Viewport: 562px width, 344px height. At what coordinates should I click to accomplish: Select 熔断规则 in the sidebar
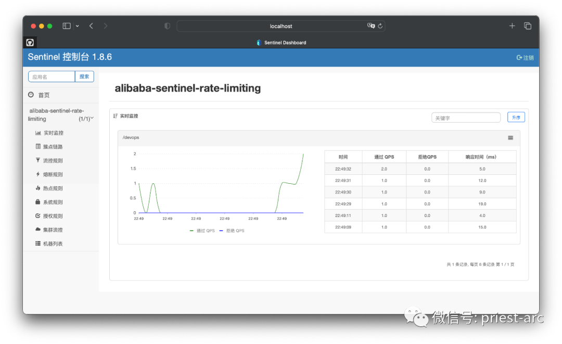[x=53, y=174]
